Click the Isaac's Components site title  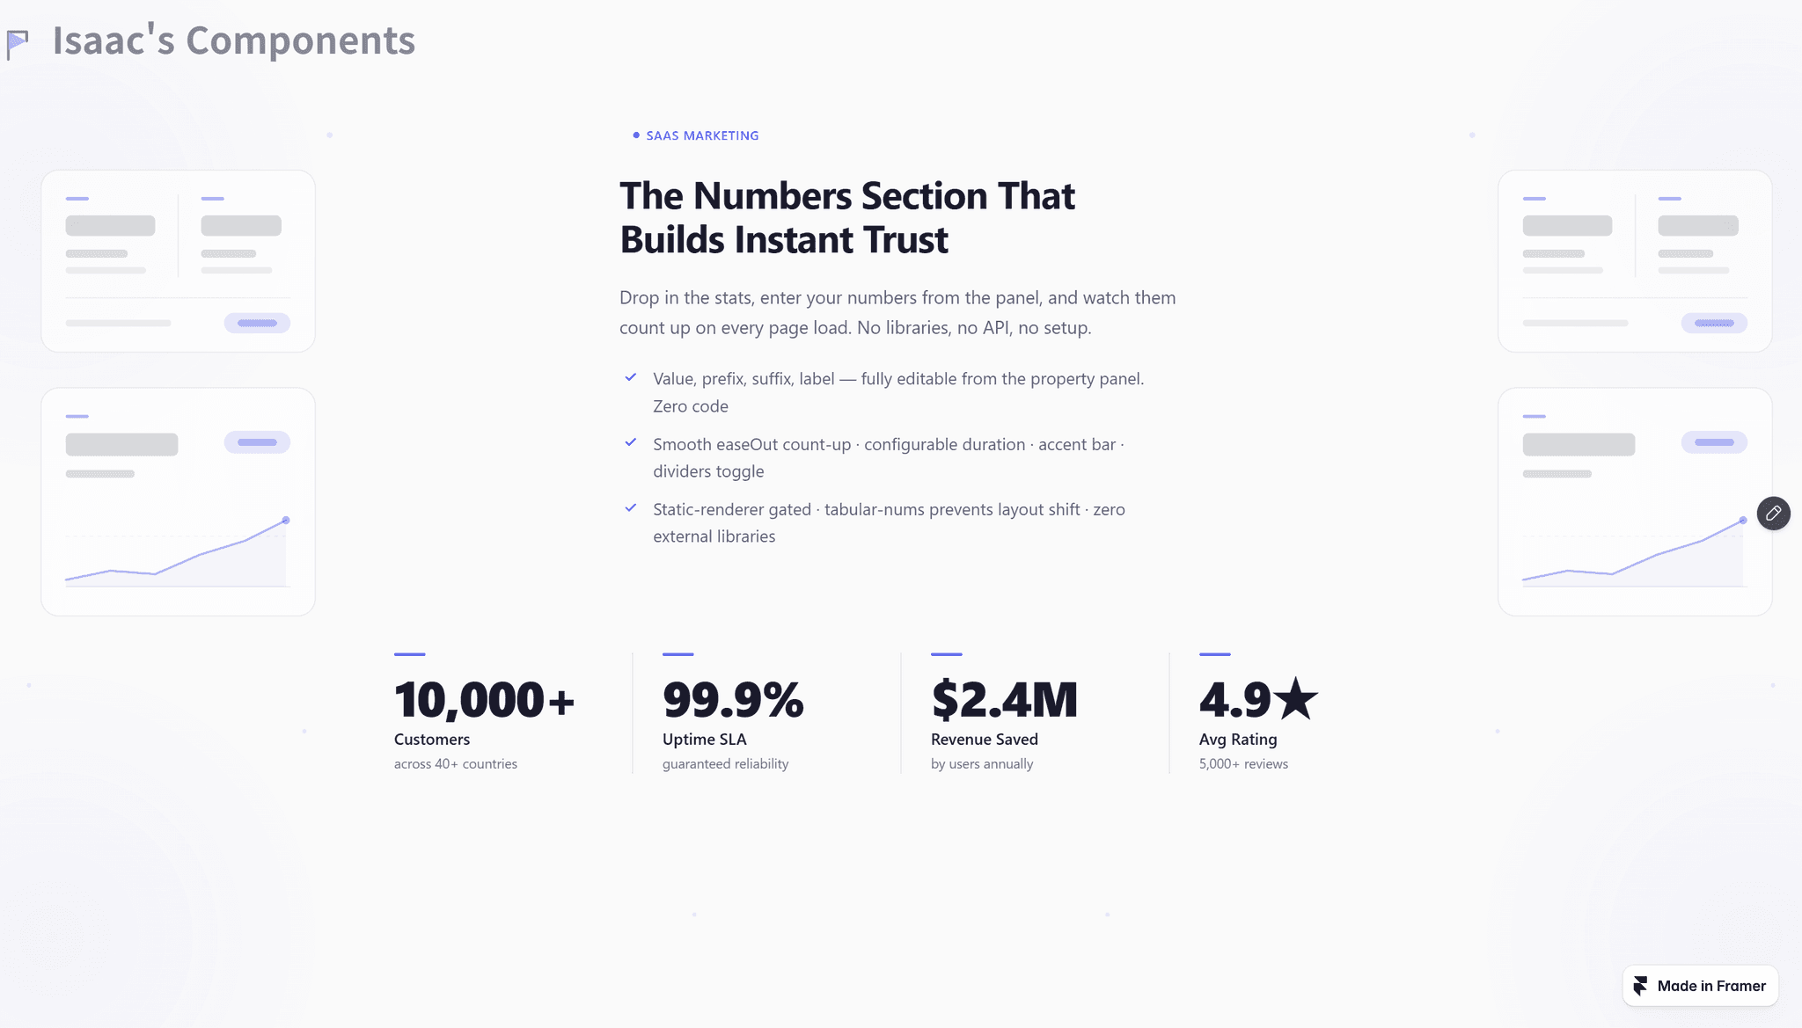[233, 40]
